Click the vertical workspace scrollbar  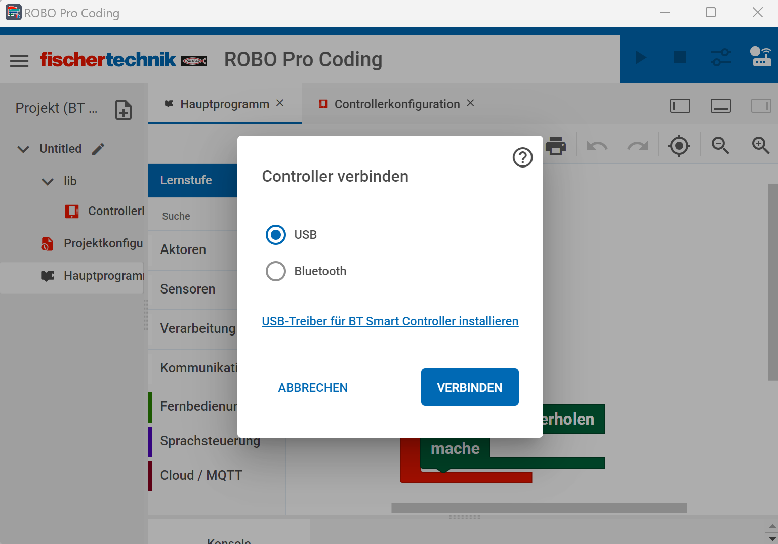pos(773,282)
